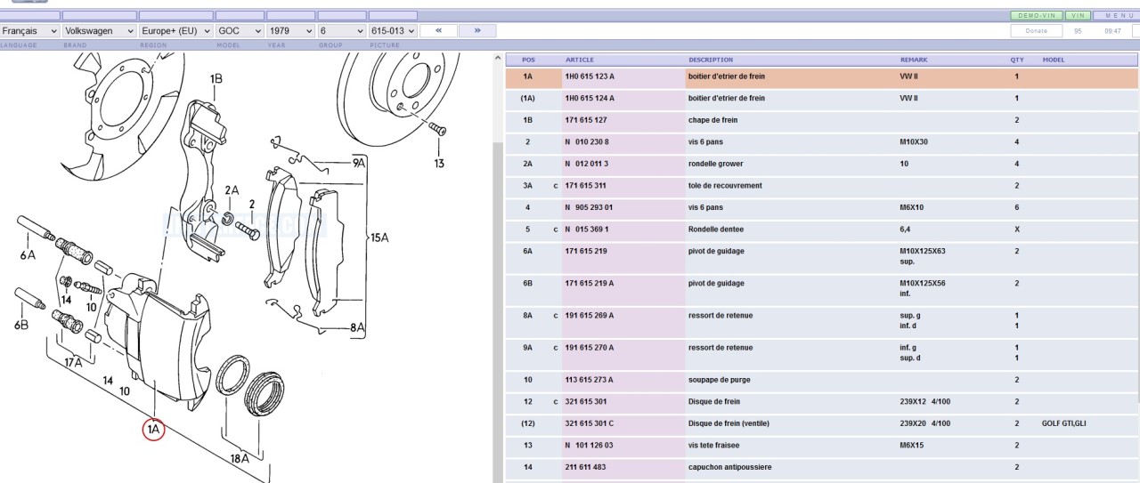The height and width of the screenshot is (483, 1140).
Task: Click the 8A callout label in diagram
Action: (x=357, y=327)
